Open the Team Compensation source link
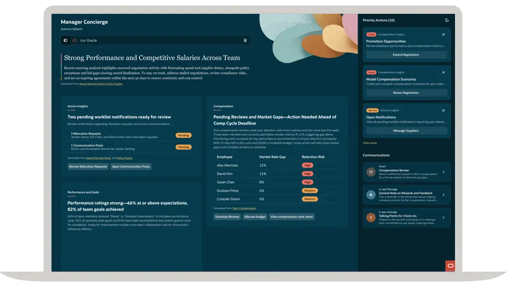 click(244, 208)
